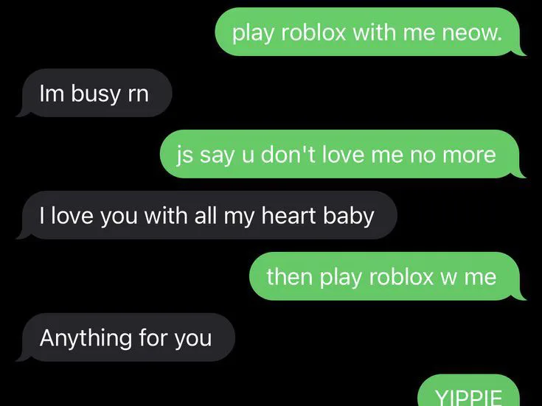Click the 'YIPPIE' message bubble

pos(469,391)
